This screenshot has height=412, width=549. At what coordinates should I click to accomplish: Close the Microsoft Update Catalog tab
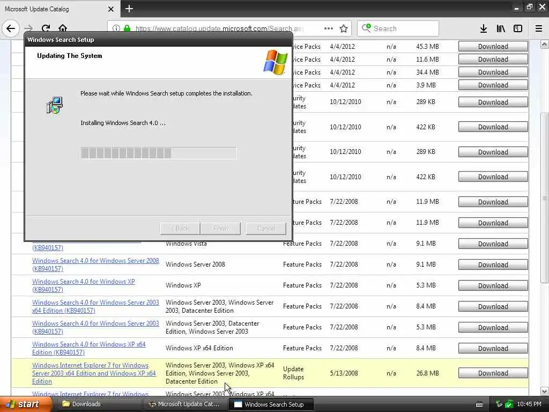pyautogui.click(x=111, y=9)
